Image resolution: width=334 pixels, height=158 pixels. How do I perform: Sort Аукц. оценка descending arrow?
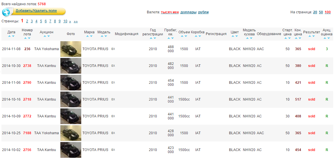[329, 38]
